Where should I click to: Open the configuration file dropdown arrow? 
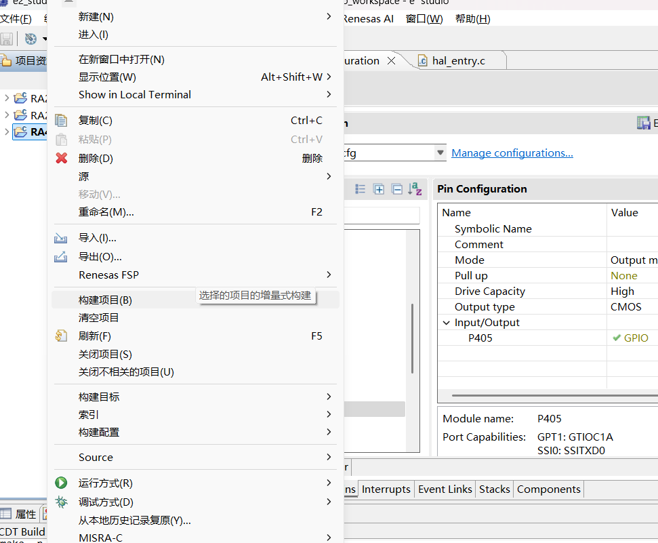(440, 153)
